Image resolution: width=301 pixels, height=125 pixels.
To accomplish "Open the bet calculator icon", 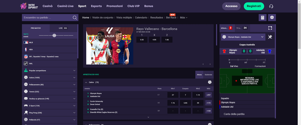I will [x=262, y=17].
